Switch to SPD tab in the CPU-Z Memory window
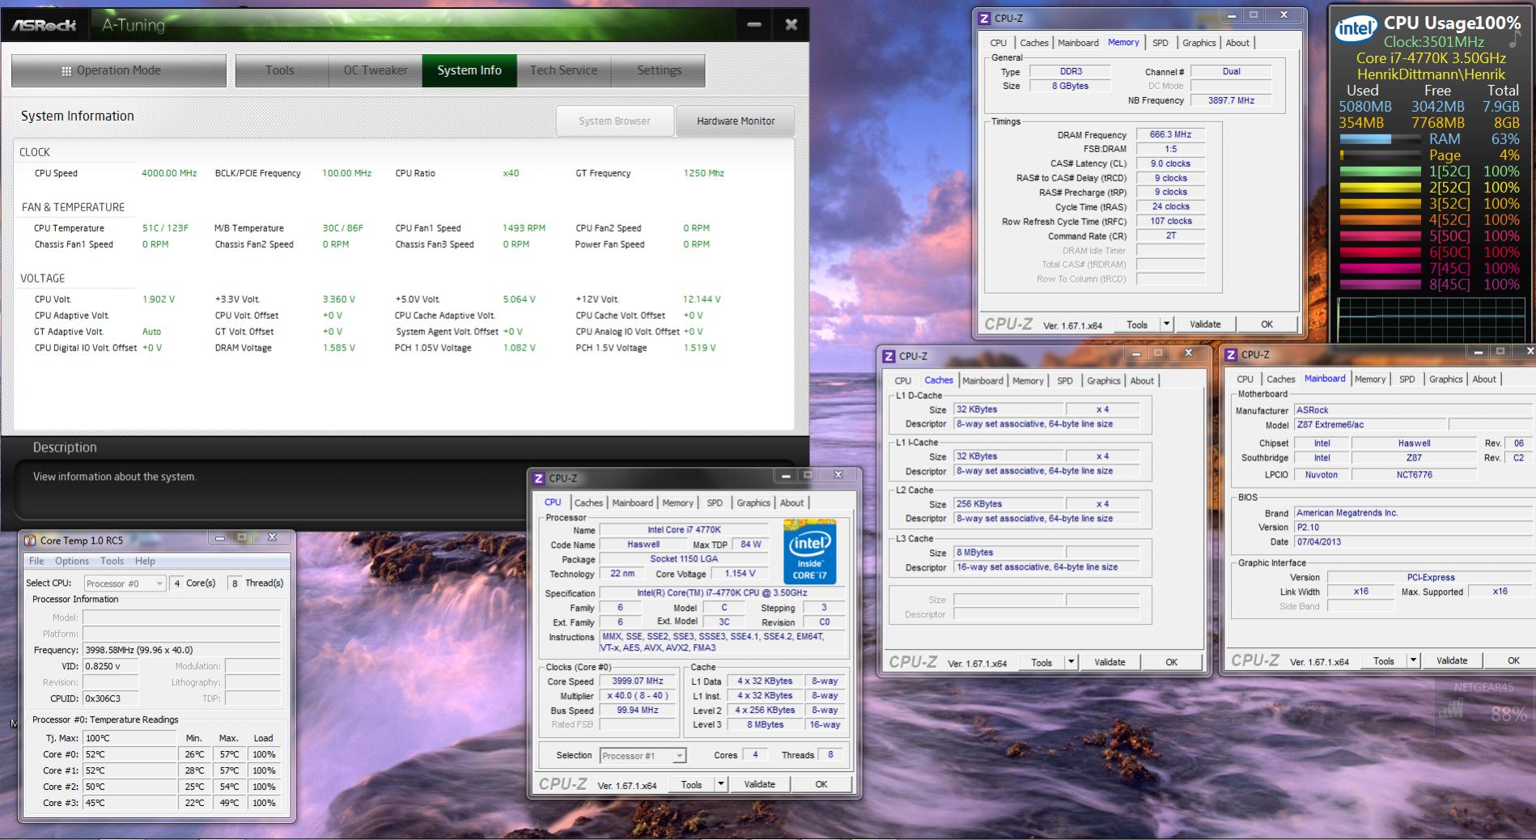This screenshot has width=1536, height=840. click(1160, 43)
